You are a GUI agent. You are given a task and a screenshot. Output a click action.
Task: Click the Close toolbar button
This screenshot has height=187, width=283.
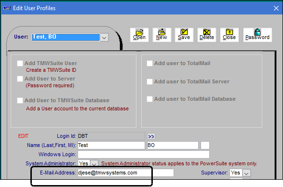(x=229, y=35)
